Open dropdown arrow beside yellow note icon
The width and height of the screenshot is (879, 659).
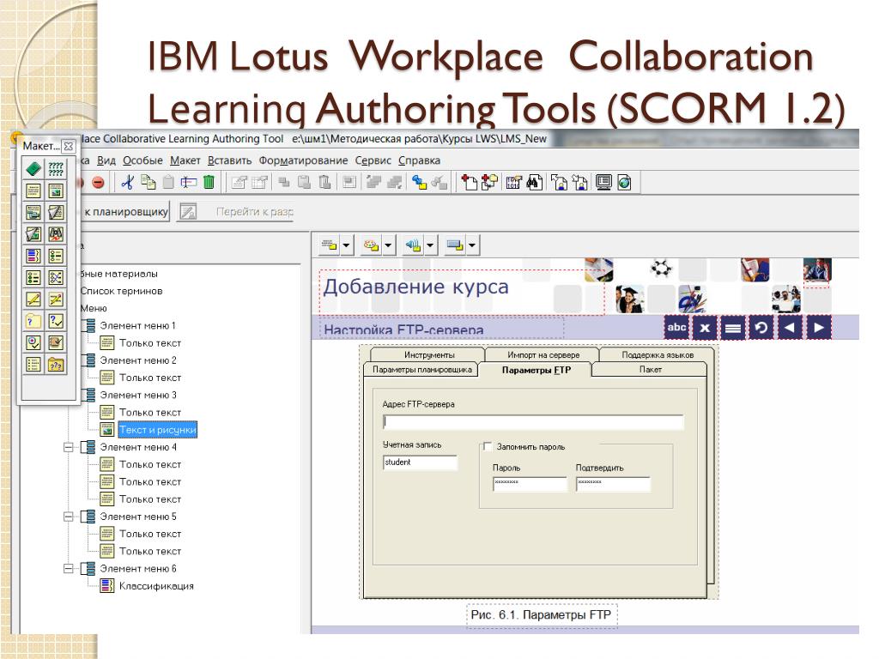coord(347,245)
